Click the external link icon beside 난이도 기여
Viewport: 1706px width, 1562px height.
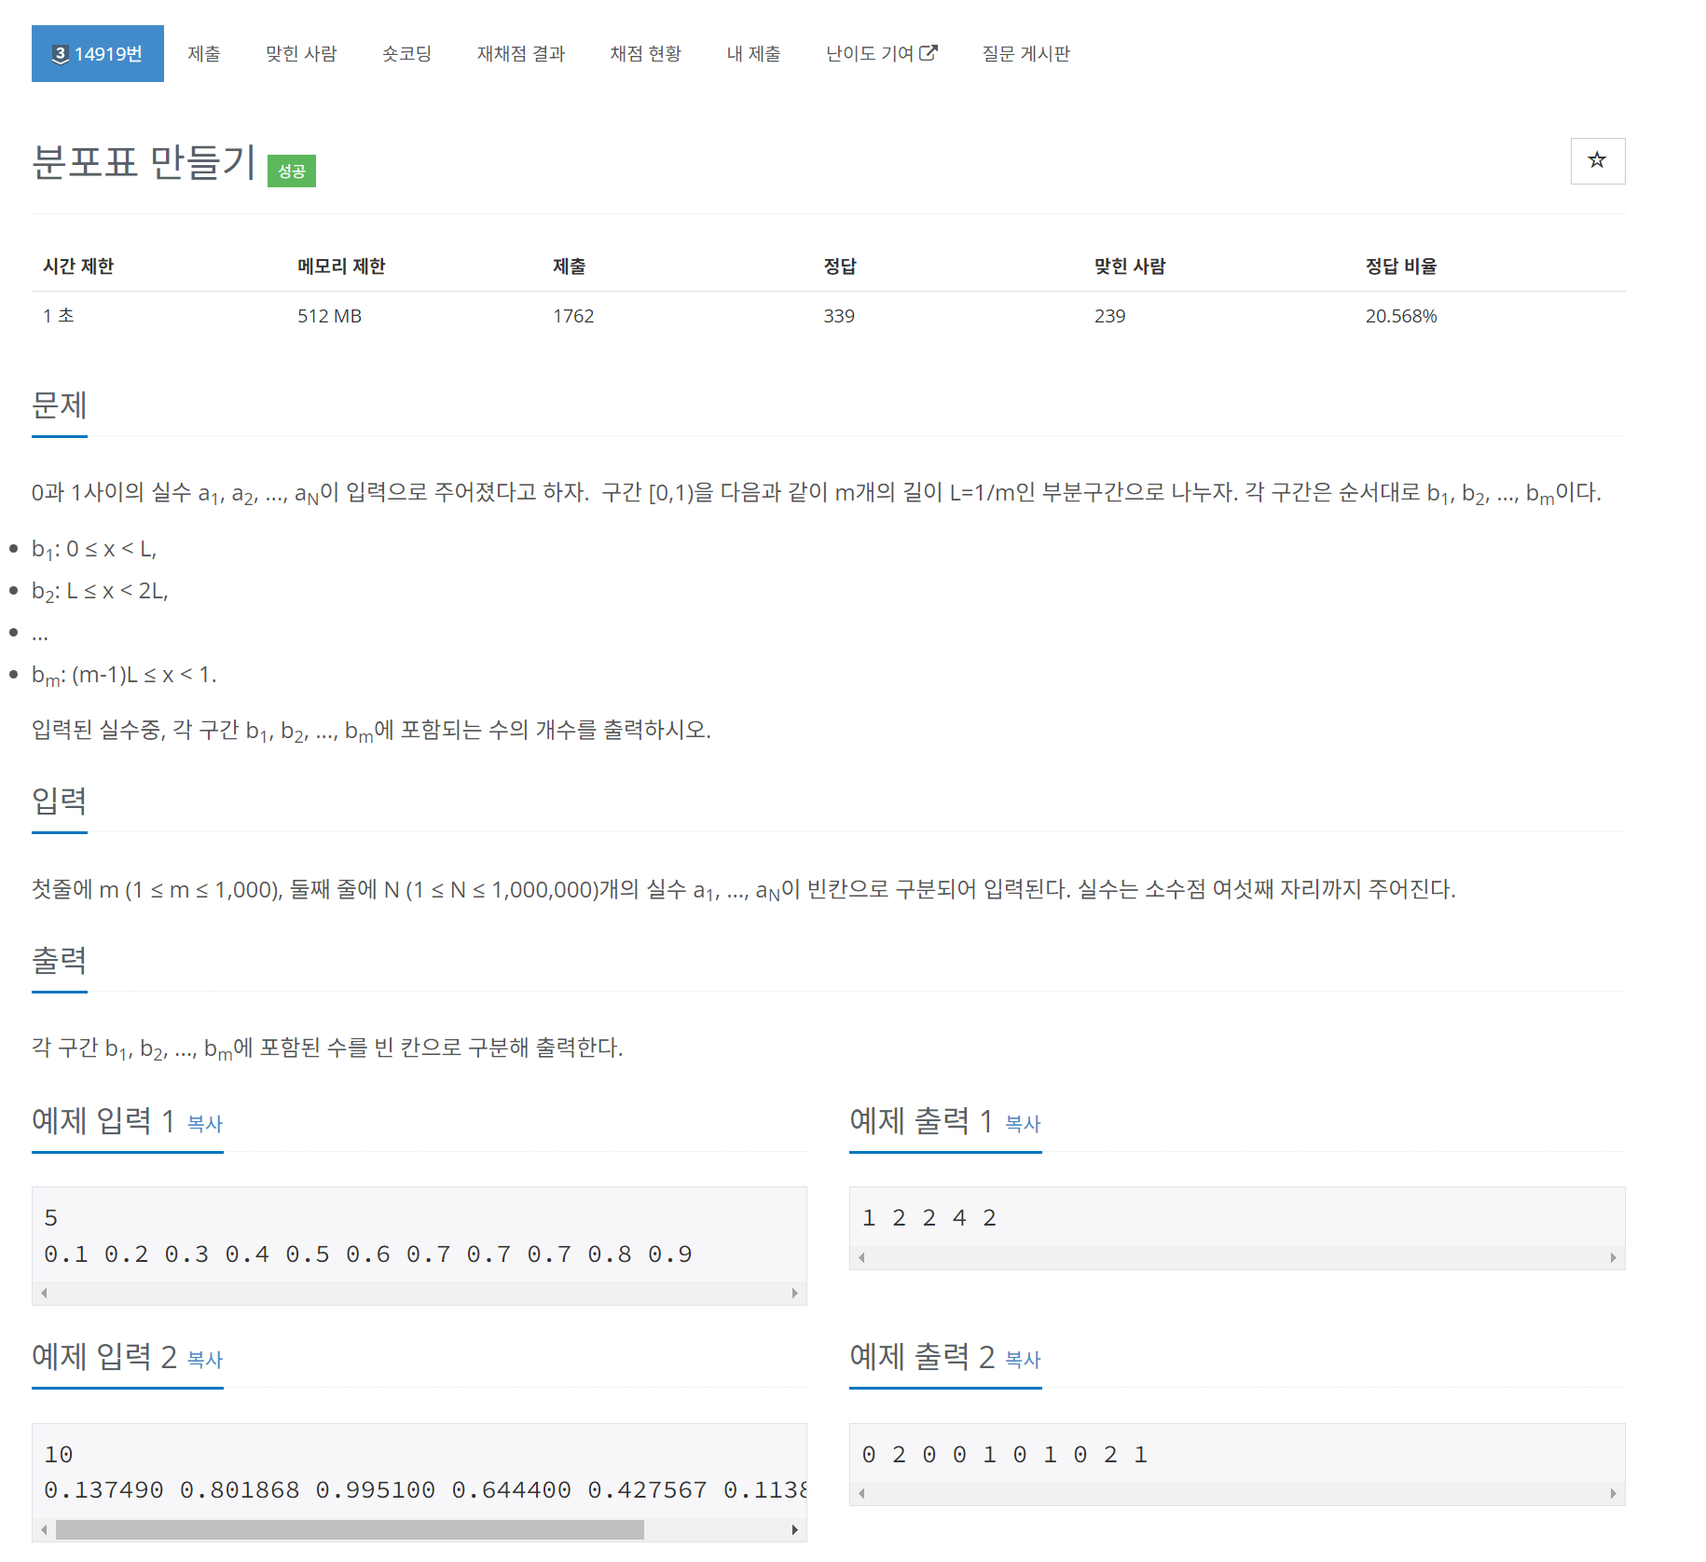[x=929, y=53]
